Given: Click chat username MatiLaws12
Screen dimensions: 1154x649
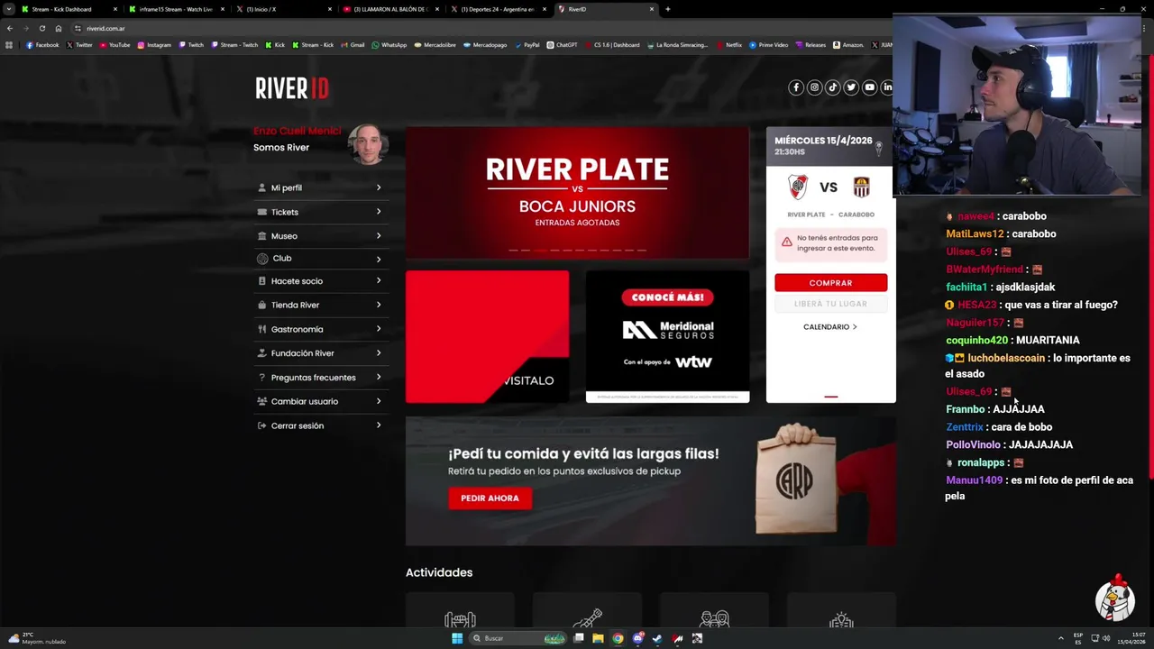Looking at the screenshot, I should (975, 234).
